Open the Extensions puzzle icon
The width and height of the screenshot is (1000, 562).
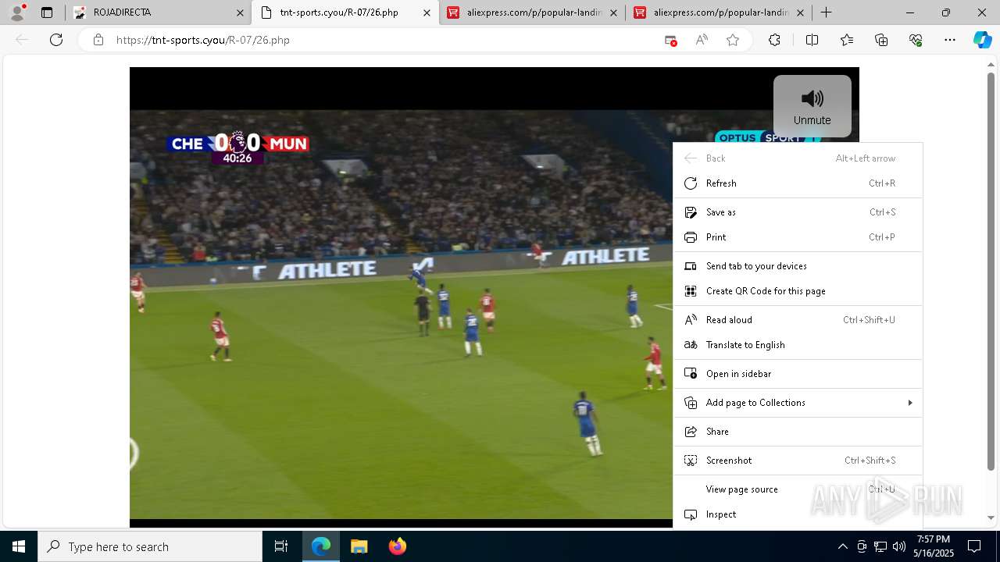(774, 40)
